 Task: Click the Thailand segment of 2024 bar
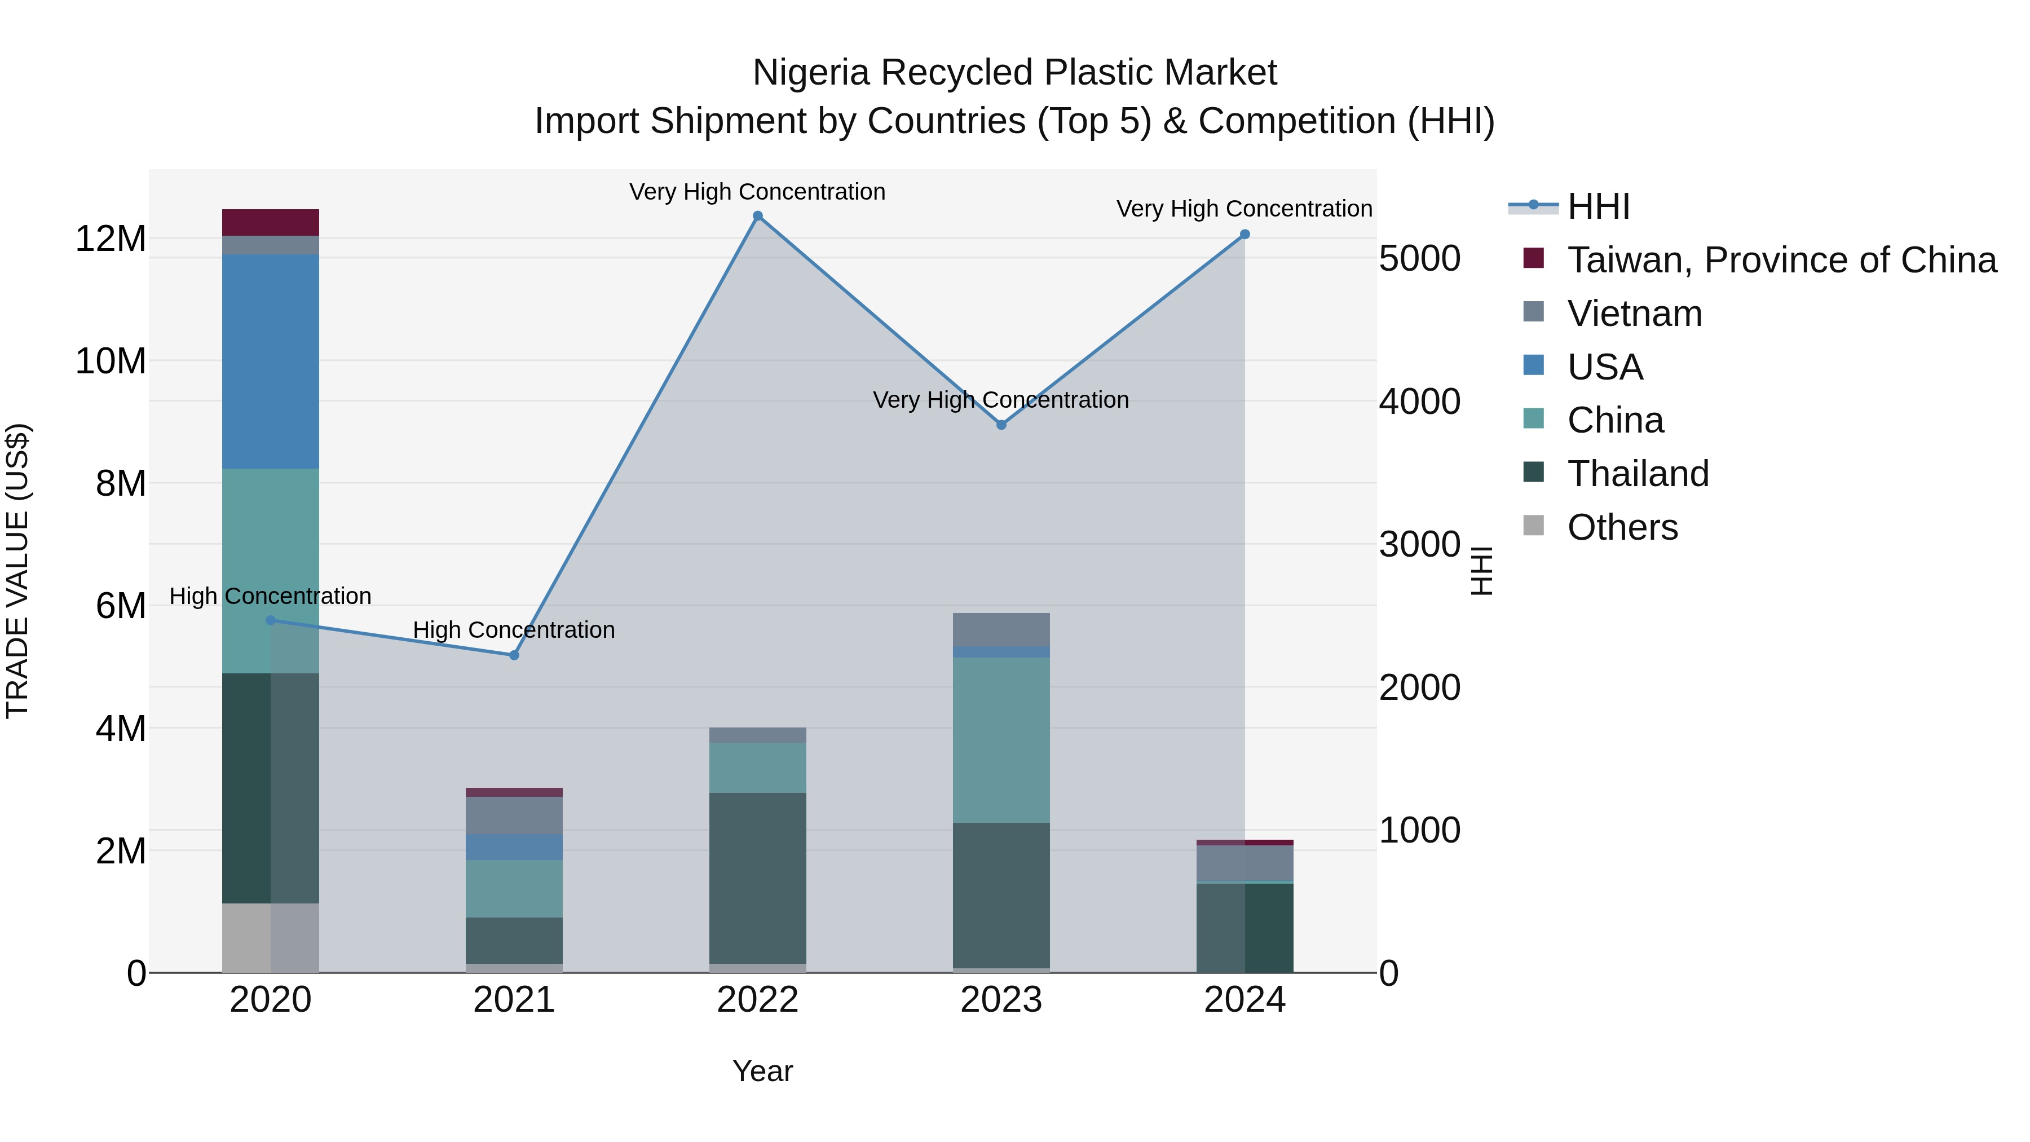(1245, 928)
